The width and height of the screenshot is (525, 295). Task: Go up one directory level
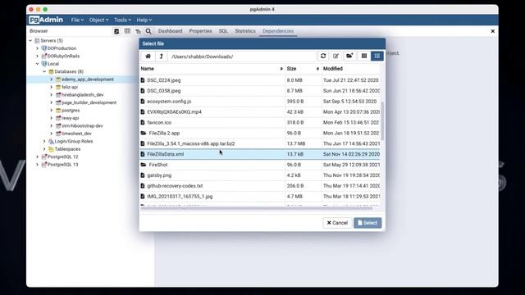[162, 57]
